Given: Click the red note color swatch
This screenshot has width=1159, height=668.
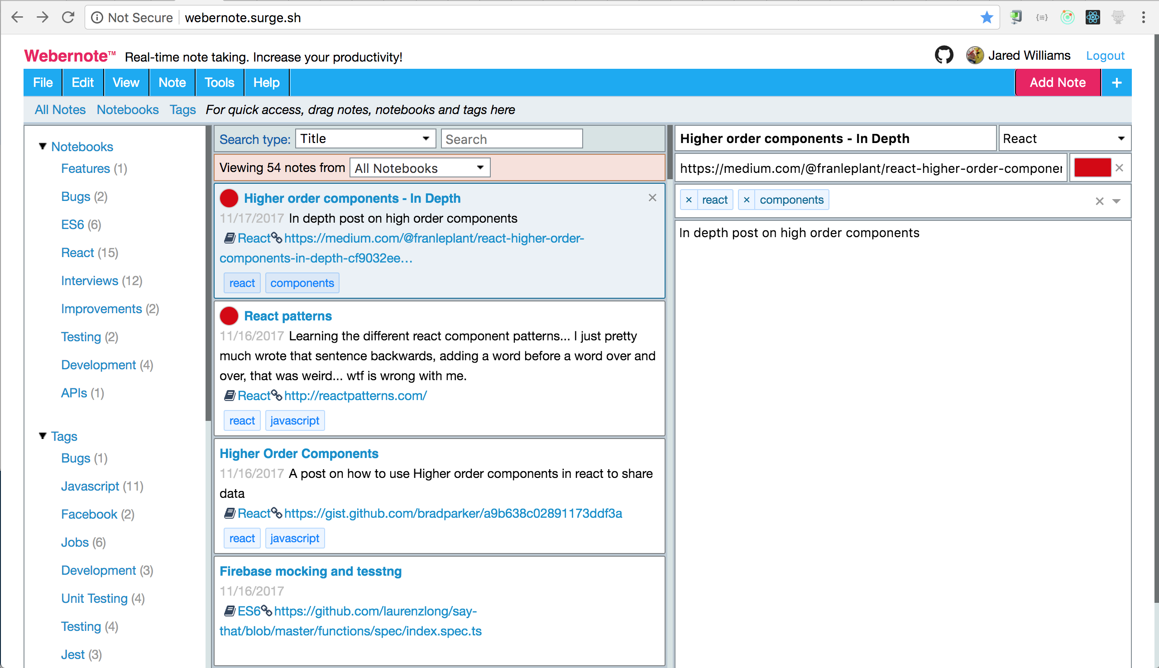Looking at the screenshot, I should pos(1092,168).
